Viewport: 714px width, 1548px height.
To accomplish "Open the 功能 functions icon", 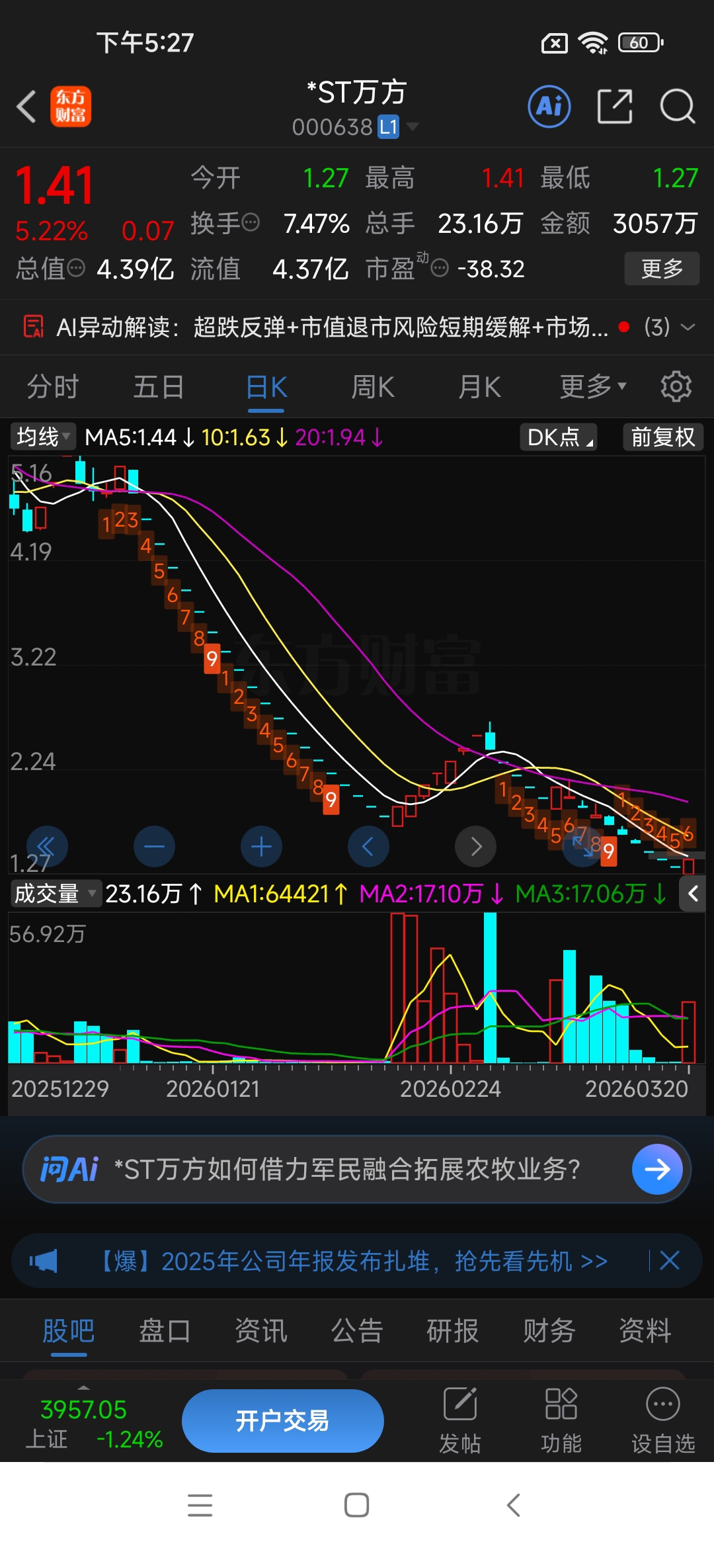I will pyautogui.click(x=561, y=1421).
